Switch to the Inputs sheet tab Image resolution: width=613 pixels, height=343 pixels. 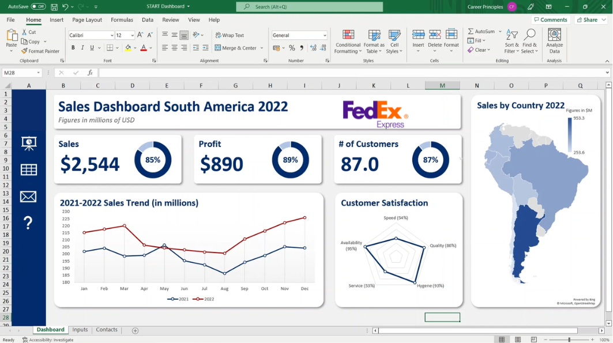pos(80,330)
